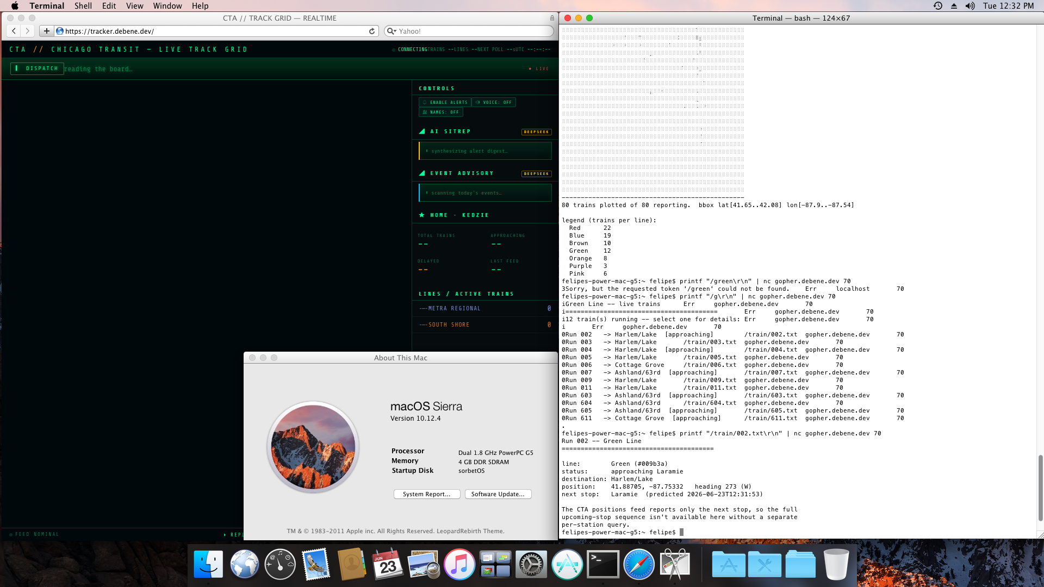Click the Terminal window scrollbar
Screen dimensions: 1044x587
coord(1041,488)
